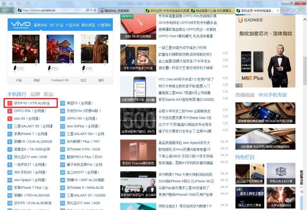The image size is (307, 210).
Task: Switch to the second 手机主页 ZOL tab
Action: (x=167, y=11)
